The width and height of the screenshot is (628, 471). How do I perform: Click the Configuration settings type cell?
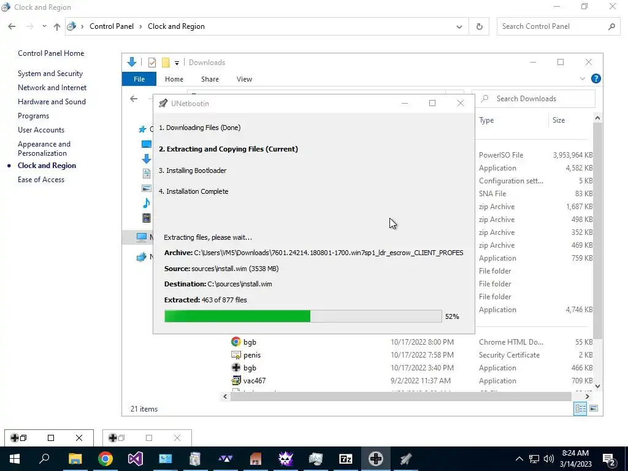point(511,181)
